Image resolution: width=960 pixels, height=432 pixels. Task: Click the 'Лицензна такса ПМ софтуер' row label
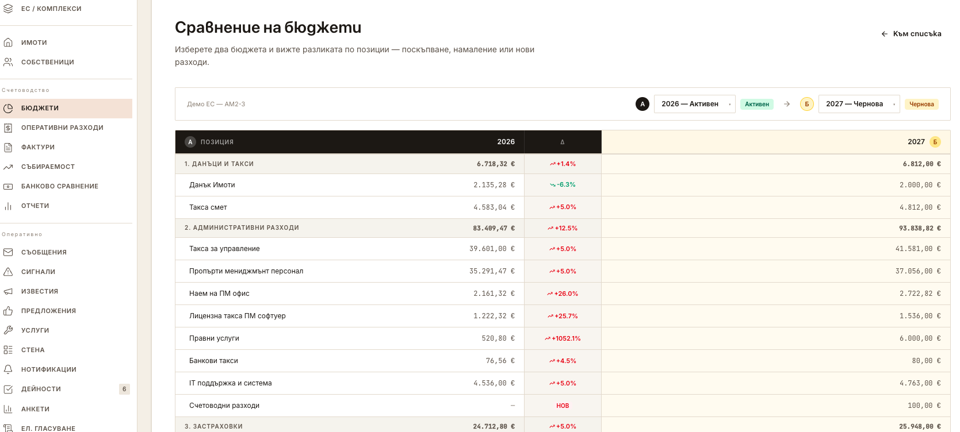click(x=238, y=316)
